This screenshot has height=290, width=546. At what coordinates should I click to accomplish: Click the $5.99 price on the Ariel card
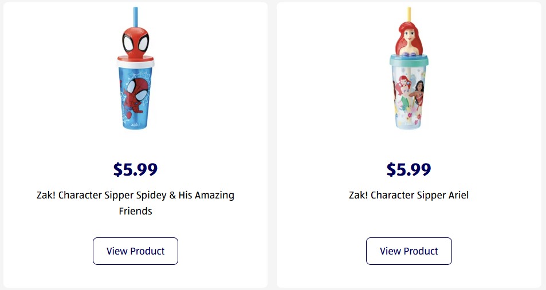408,169
